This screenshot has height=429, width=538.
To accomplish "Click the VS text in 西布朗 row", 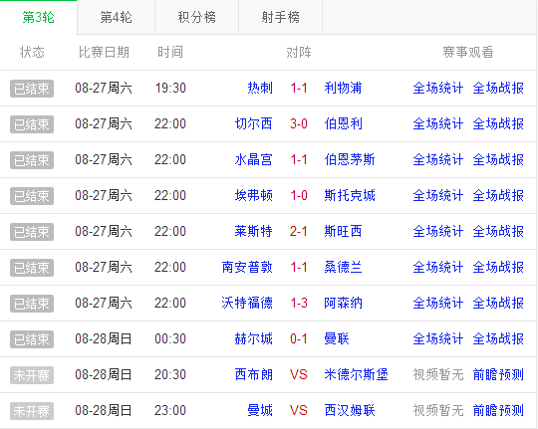I will pyautogui.click(x=299, y=374).
